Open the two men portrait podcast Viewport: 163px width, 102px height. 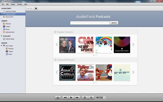[x=67, y=45]
